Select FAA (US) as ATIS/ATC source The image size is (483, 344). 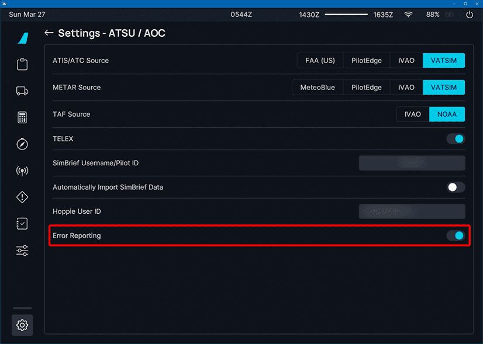point(320,61)
